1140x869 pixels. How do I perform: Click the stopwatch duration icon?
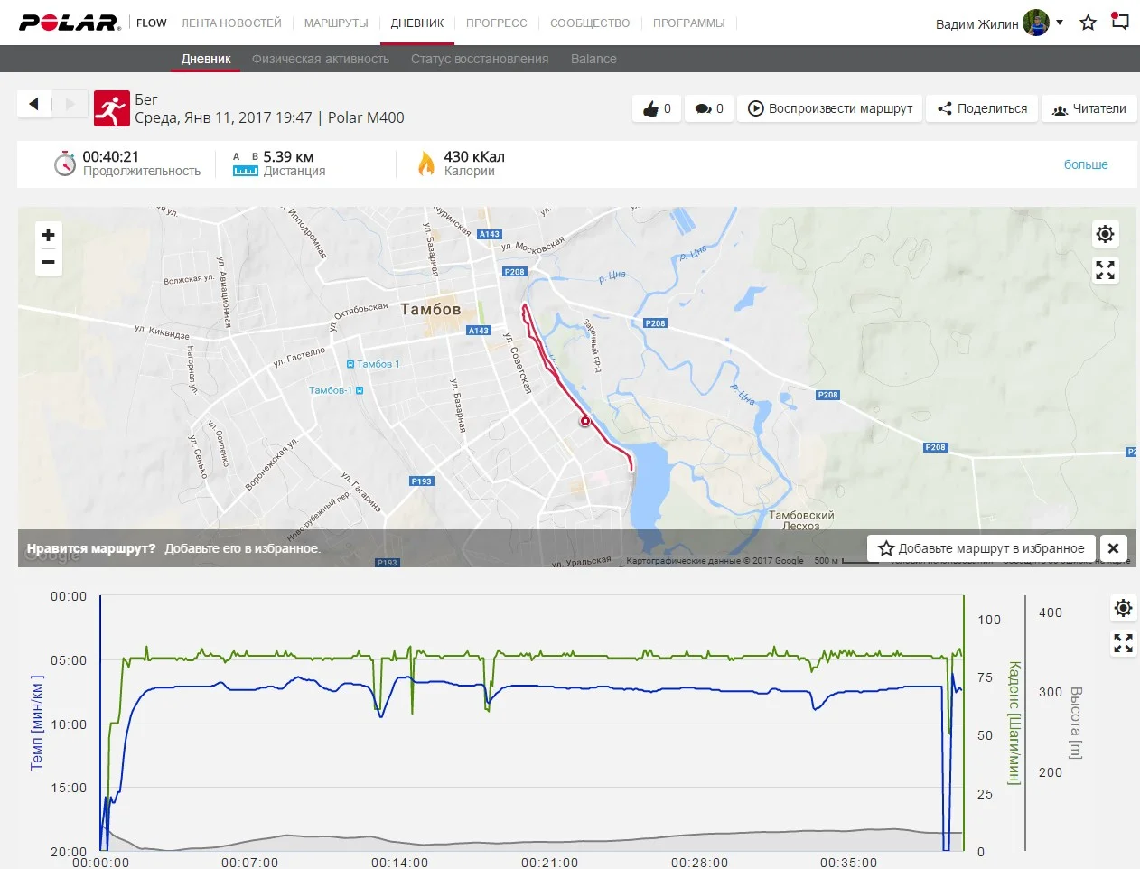pos(65,164)
